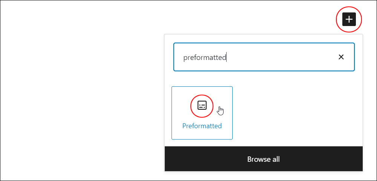Add Preformatted block from search results
The image size is (377, 181).
pyautogui.click(x=202, y=113)
